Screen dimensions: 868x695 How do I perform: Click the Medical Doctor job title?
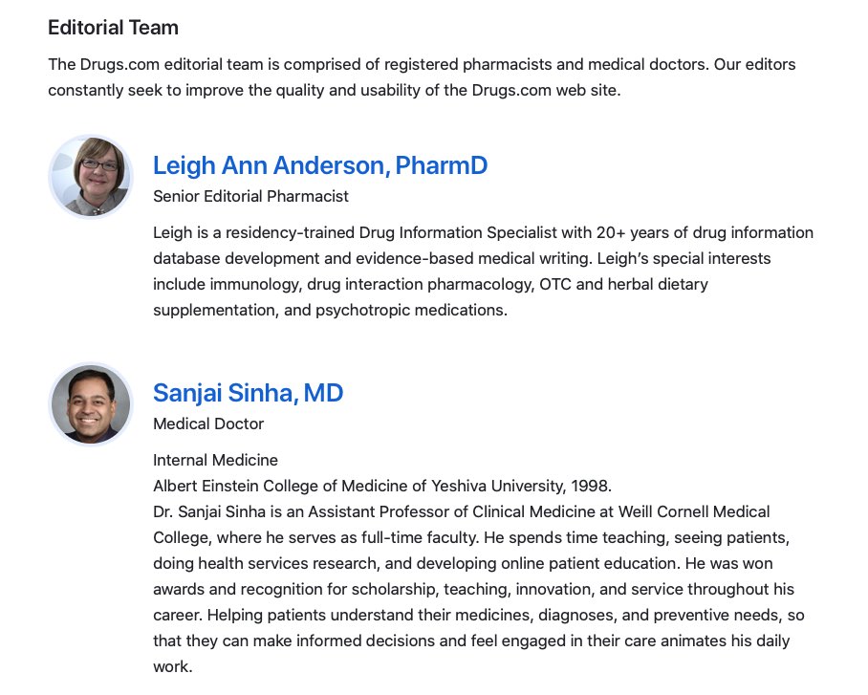tap(208, 424)
